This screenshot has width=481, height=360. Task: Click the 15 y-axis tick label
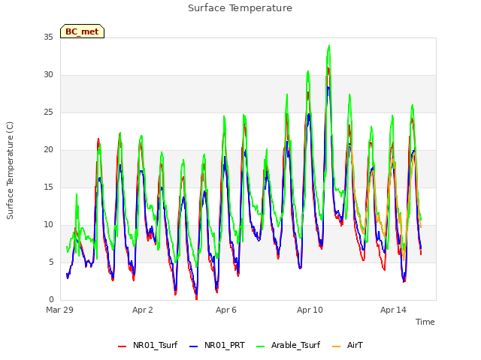point(48,187)
